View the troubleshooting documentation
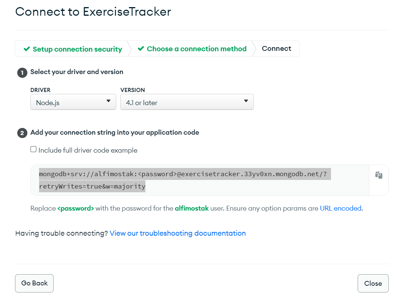The width and height of the screenshot is (403, 300). pyautogui.click(x=177, y=233)
